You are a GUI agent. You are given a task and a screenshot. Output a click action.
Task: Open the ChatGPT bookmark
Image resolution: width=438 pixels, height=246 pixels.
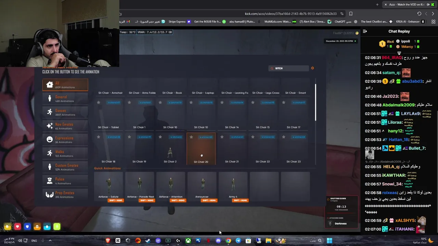[x=346, y=22]
